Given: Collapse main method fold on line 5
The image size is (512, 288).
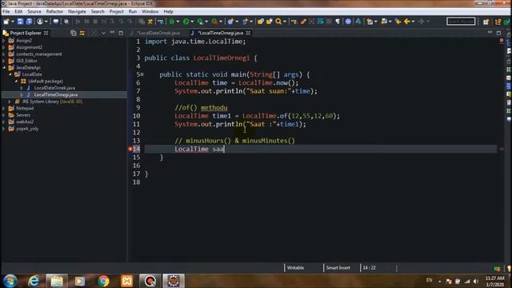Looking at the screenshot, I should pyautogui.click(x=142, y=74).
